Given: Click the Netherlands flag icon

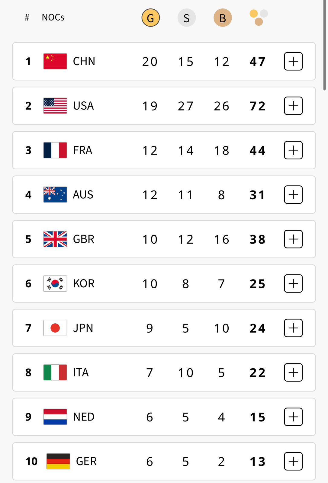Looking at the screenshot, I should click(55, 417).
